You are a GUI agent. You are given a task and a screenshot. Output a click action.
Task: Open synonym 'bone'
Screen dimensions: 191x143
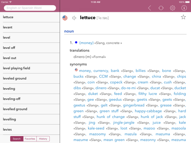pyautogui.click(x=166, y=71)
